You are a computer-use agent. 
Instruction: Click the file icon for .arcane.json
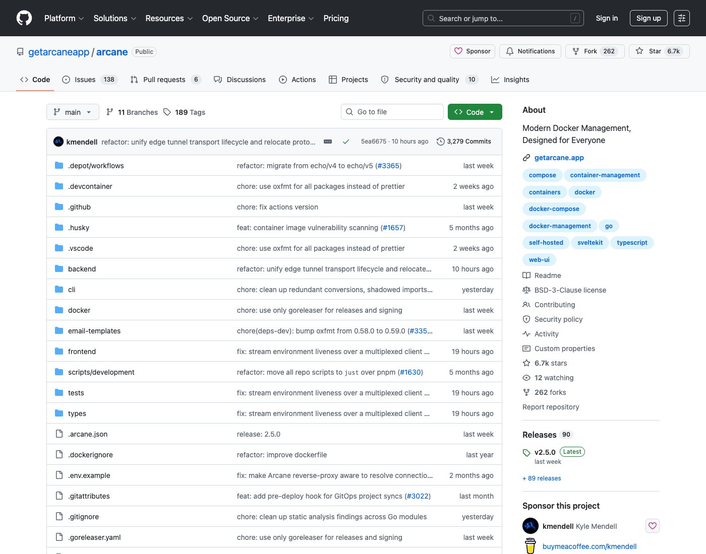click(x=59, y=434)
